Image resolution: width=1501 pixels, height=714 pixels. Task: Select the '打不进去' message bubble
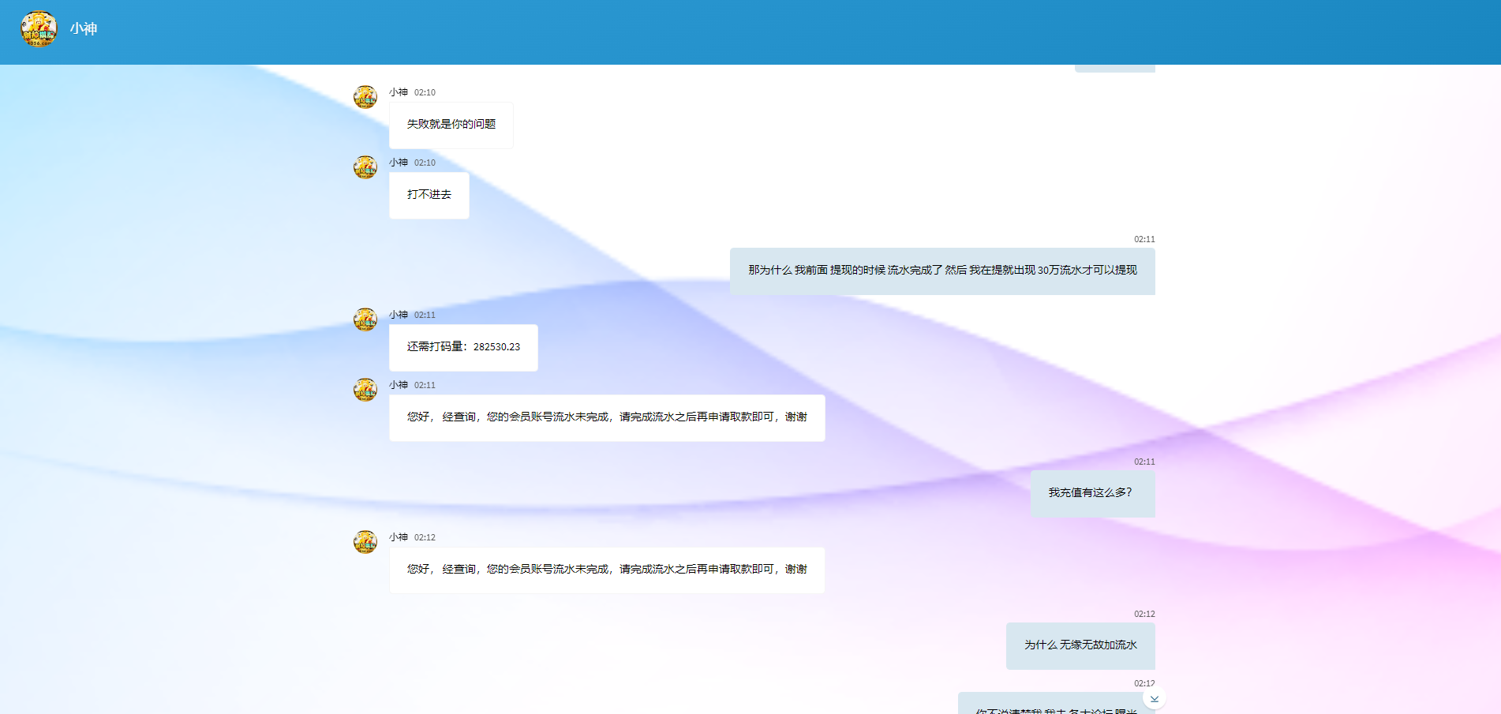click(x=429, y=195)
